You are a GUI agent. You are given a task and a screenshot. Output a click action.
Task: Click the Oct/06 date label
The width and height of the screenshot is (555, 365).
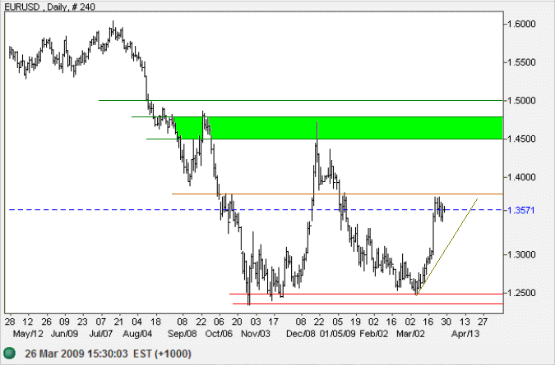[219, 334]
